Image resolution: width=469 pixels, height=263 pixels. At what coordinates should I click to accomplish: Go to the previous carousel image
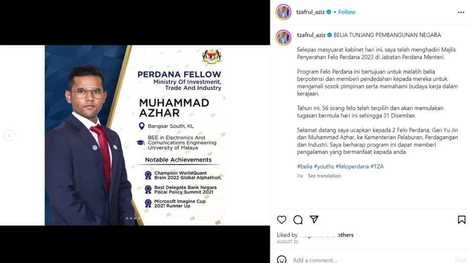[x=9, y=135]
